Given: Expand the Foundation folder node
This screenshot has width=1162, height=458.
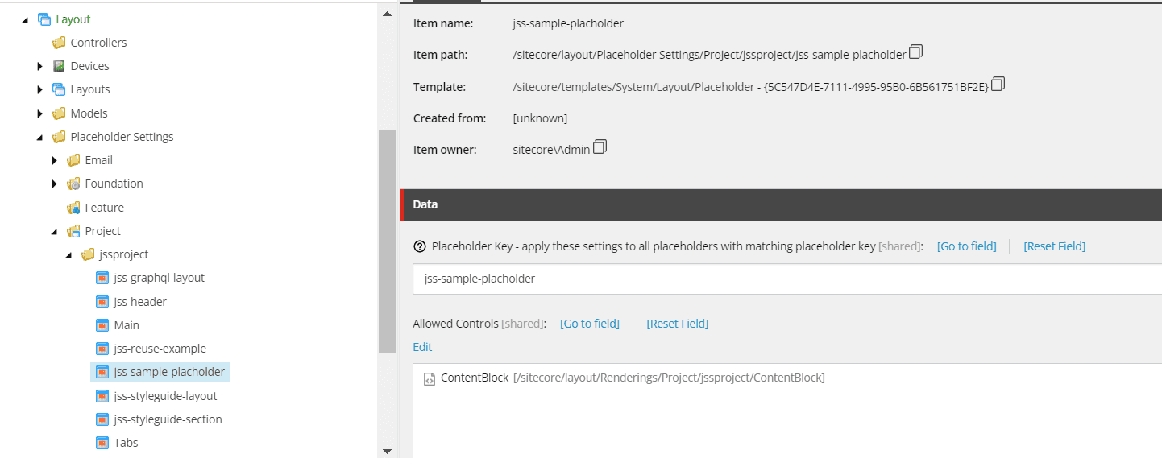Looking at the screenshot, I should click(x=54, y=184).
